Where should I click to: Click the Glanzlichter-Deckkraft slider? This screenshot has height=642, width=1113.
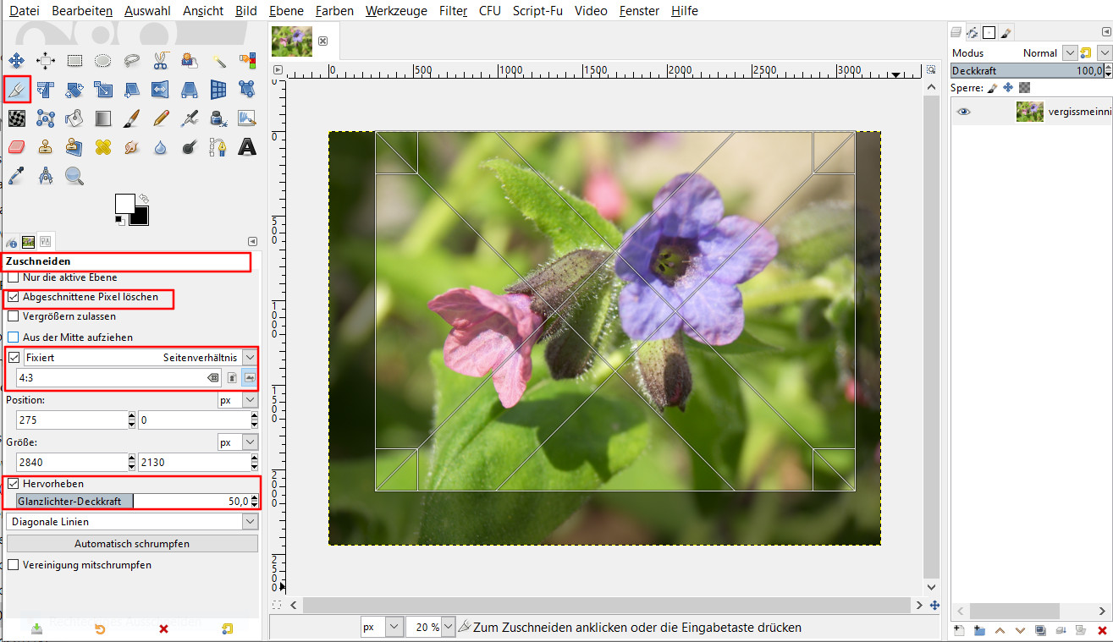pyautogui.click(x=131, y=502)
